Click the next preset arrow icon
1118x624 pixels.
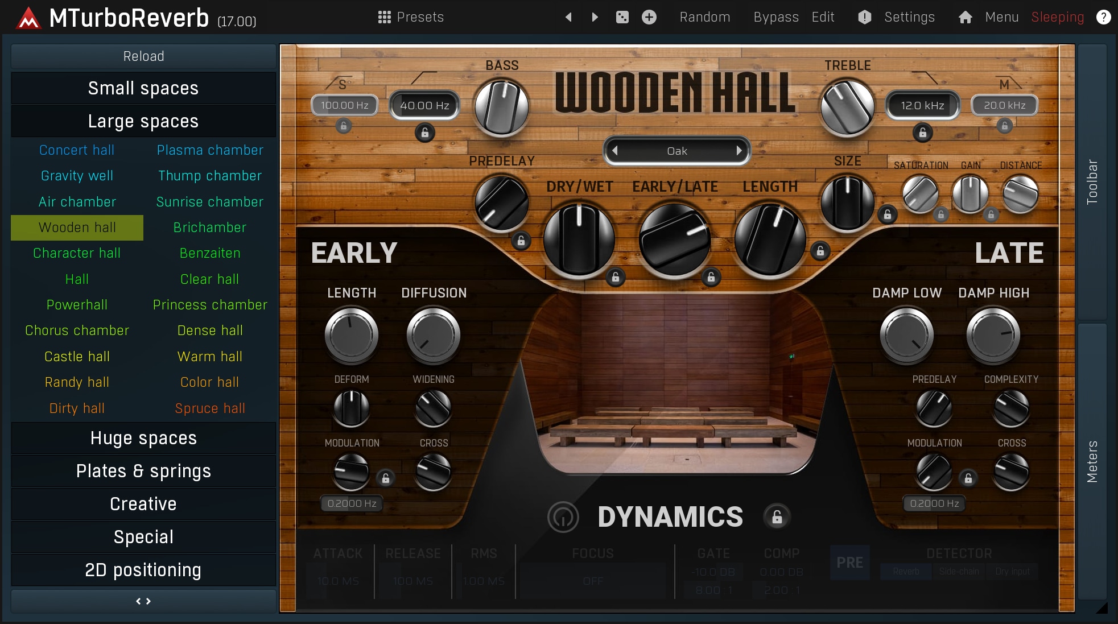[x=595, y=17]
